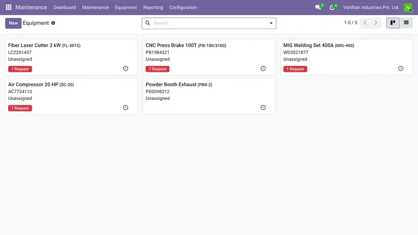Open activity clock on CNC Press Brake card
This screenshot has height=235, width=418.
click(263, 69)
